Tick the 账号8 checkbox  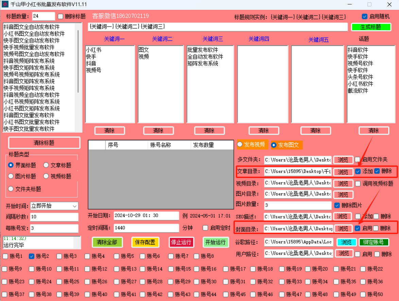point(196,256)
